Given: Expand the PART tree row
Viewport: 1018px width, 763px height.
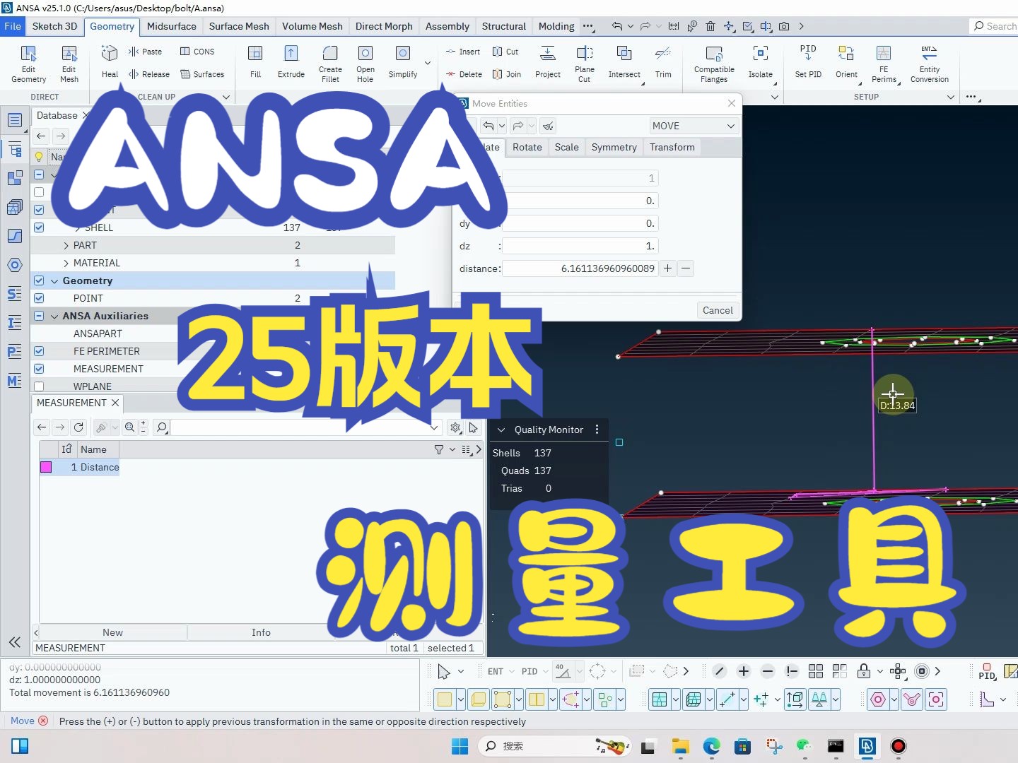Looking at the screenshot, I should pyautogui.click(x=66, y=245).
